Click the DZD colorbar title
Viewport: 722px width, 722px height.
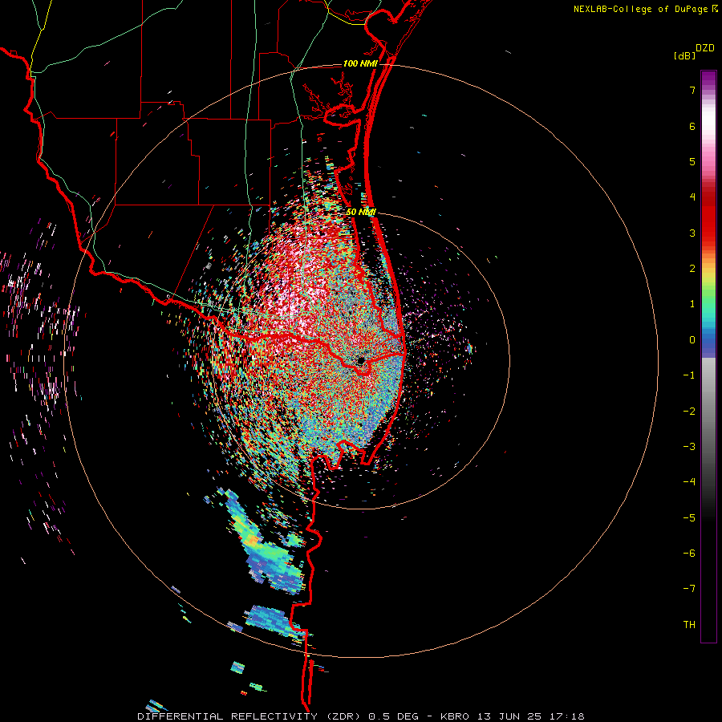705,48
